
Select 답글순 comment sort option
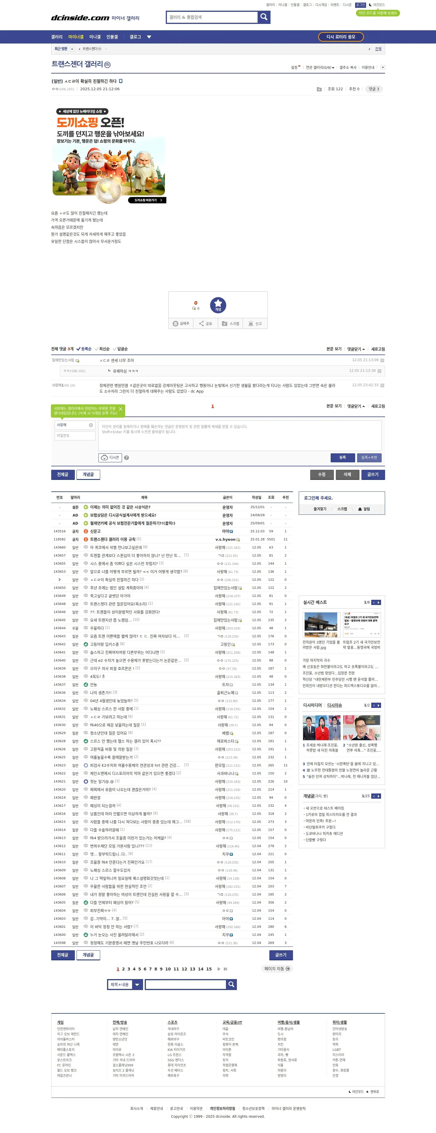point(120,349)
